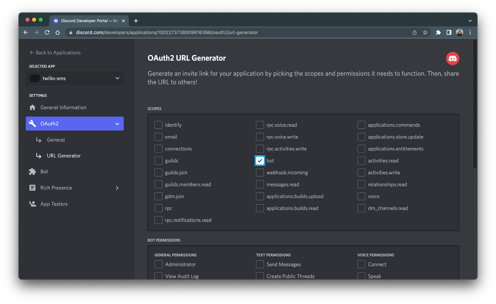
Task: Check the email scope checkbox
Action: [158, 137]
